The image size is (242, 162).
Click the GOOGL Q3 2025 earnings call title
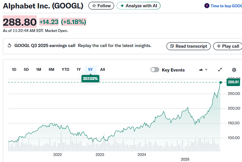pos(45,46)
